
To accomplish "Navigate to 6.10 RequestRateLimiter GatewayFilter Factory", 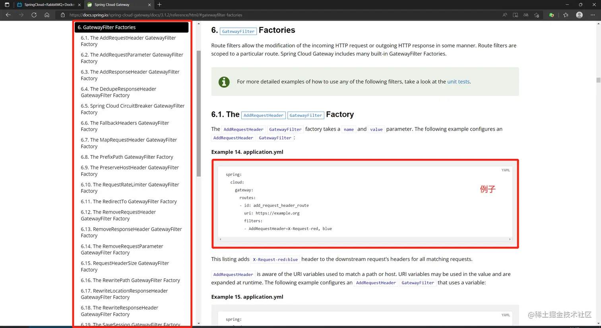I will (x=130, y=188).
